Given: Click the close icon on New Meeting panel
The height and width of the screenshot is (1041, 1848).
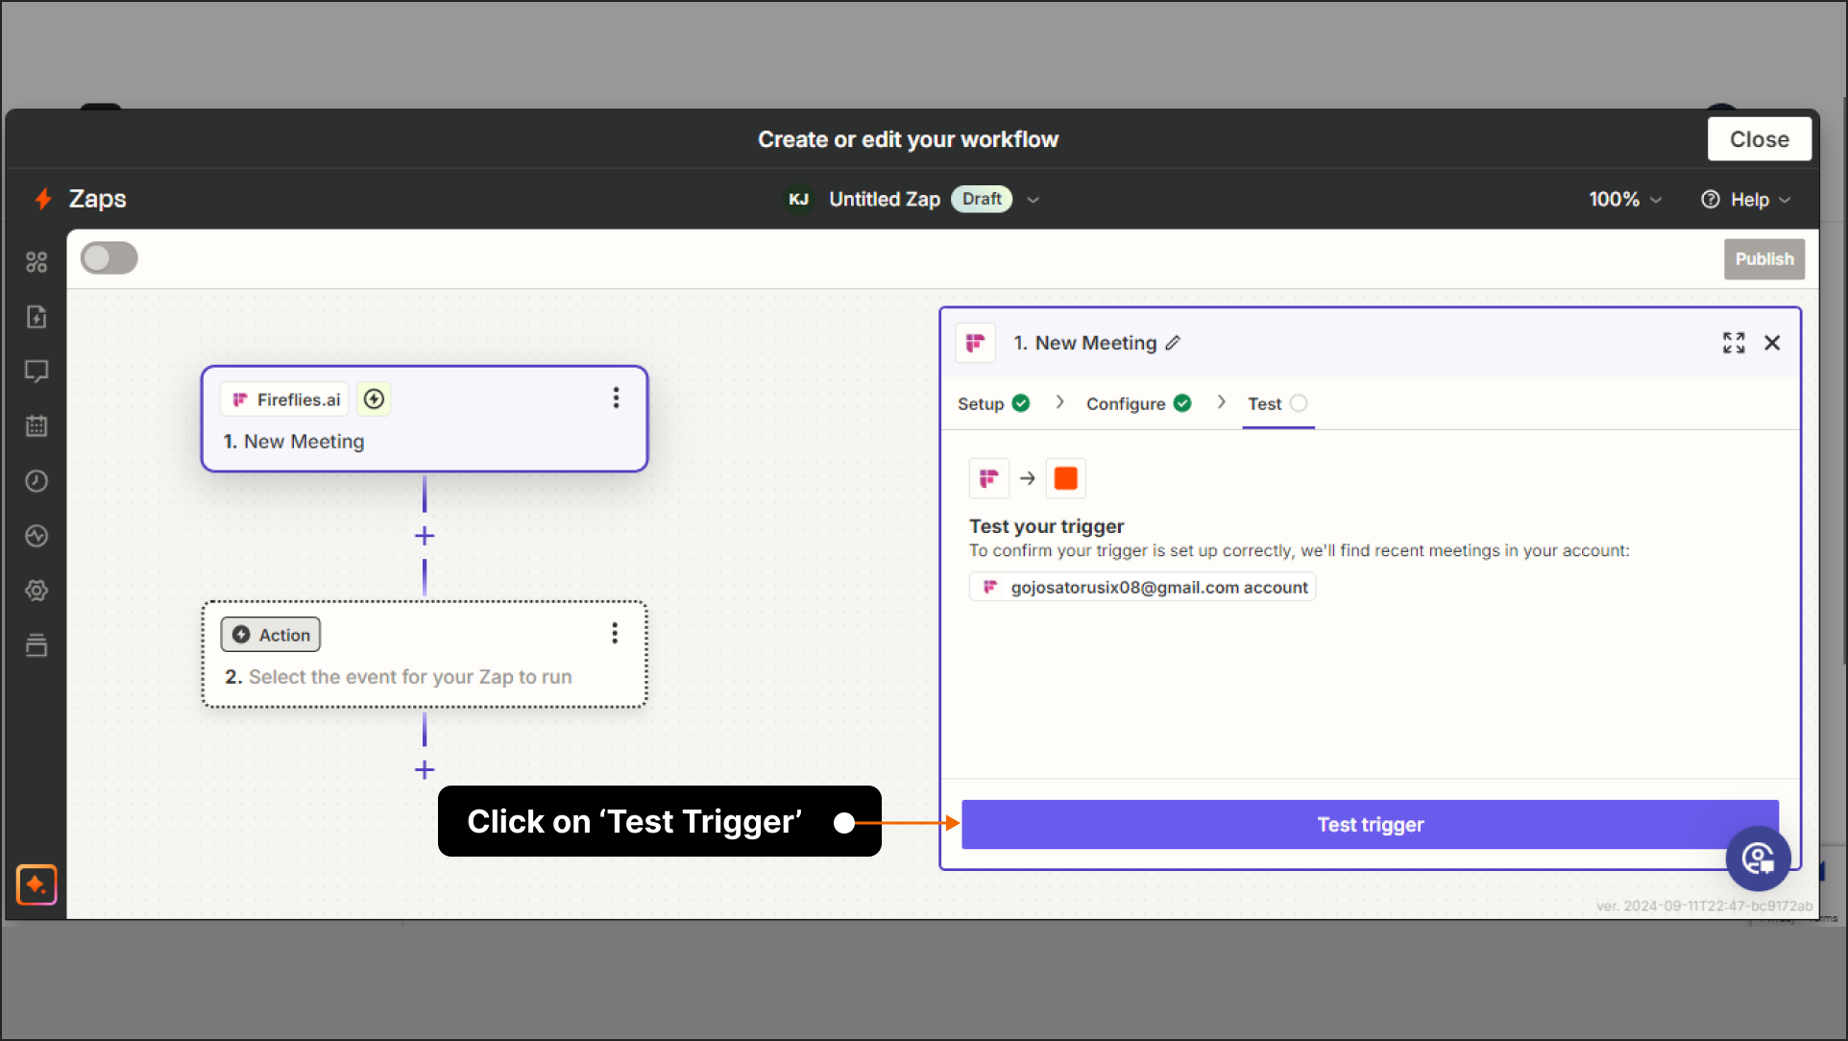Looking at the screenshot, I should [x=1772, y=343].
